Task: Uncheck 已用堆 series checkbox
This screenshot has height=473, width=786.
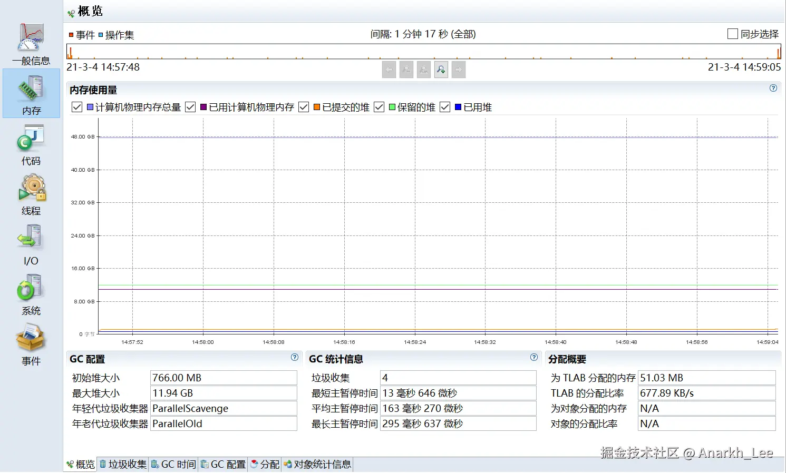Action: pos(445,107)
